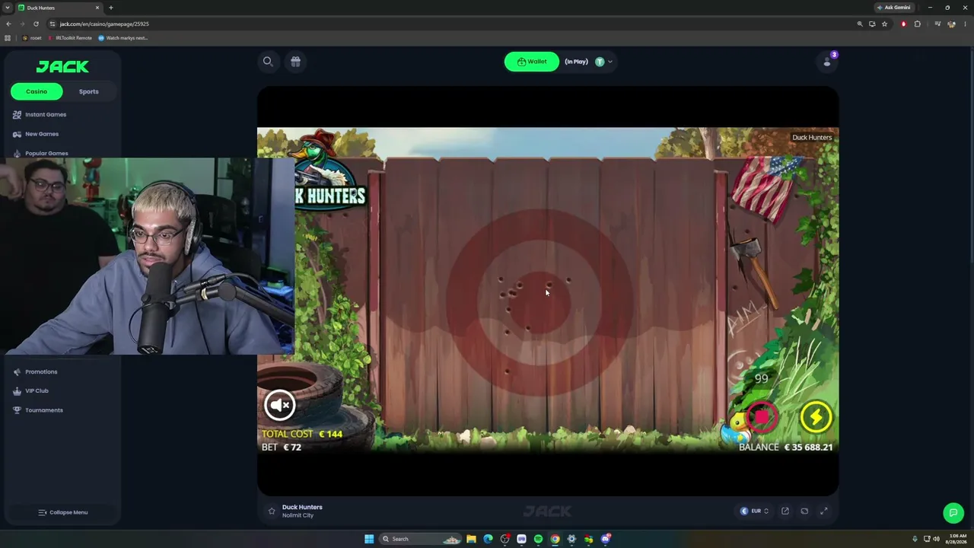Reload the current page
The height and width of the screenshot is (548, 974).
(36, 24)
